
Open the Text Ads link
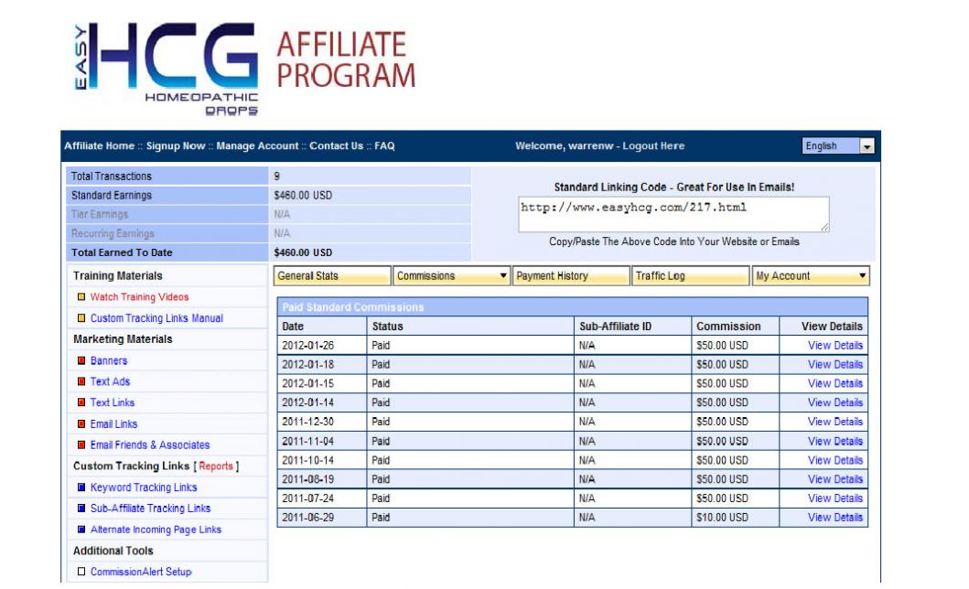coord(110,381)
